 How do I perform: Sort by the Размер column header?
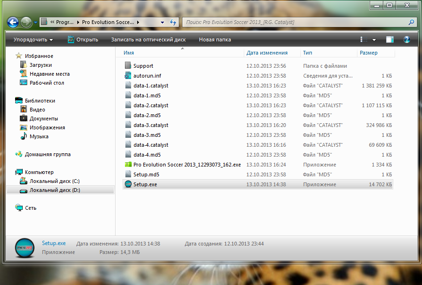[368, 53]
